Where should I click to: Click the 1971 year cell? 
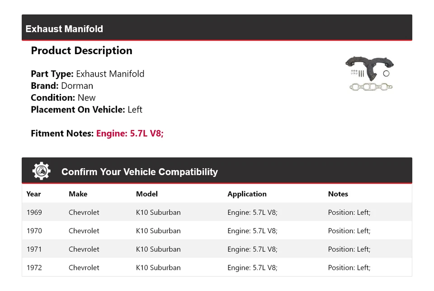tap(34, 249)
